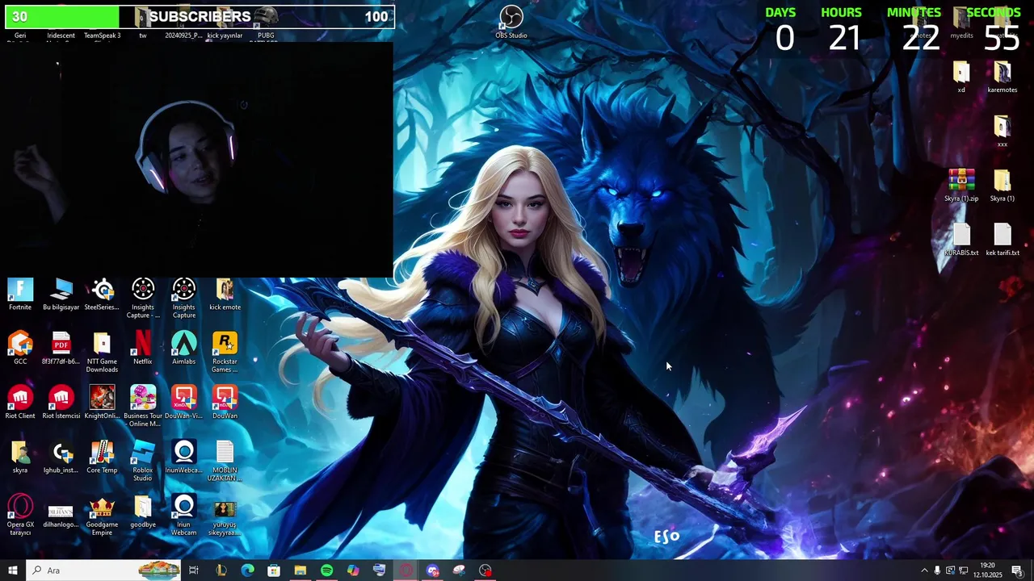Select the karemotes archive icon
This screenshot has width=1034, height=581.
coord(1002,77)
